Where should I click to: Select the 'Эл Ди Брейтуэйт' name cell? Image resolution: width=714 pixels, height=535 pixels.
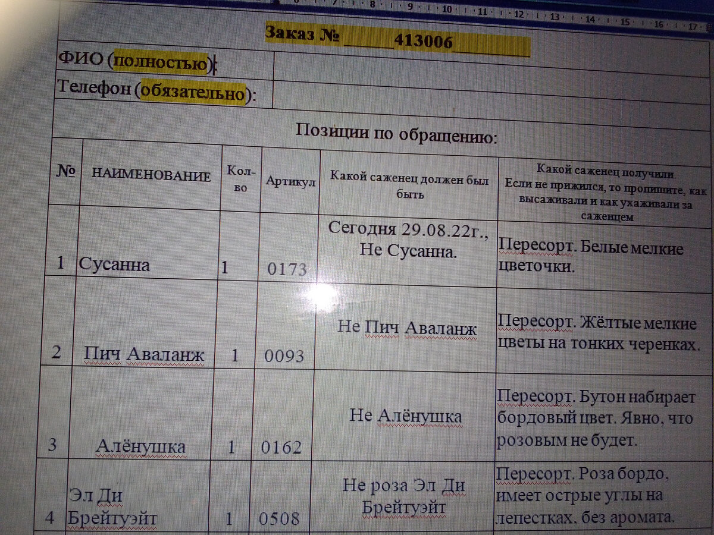pos(137,496)
